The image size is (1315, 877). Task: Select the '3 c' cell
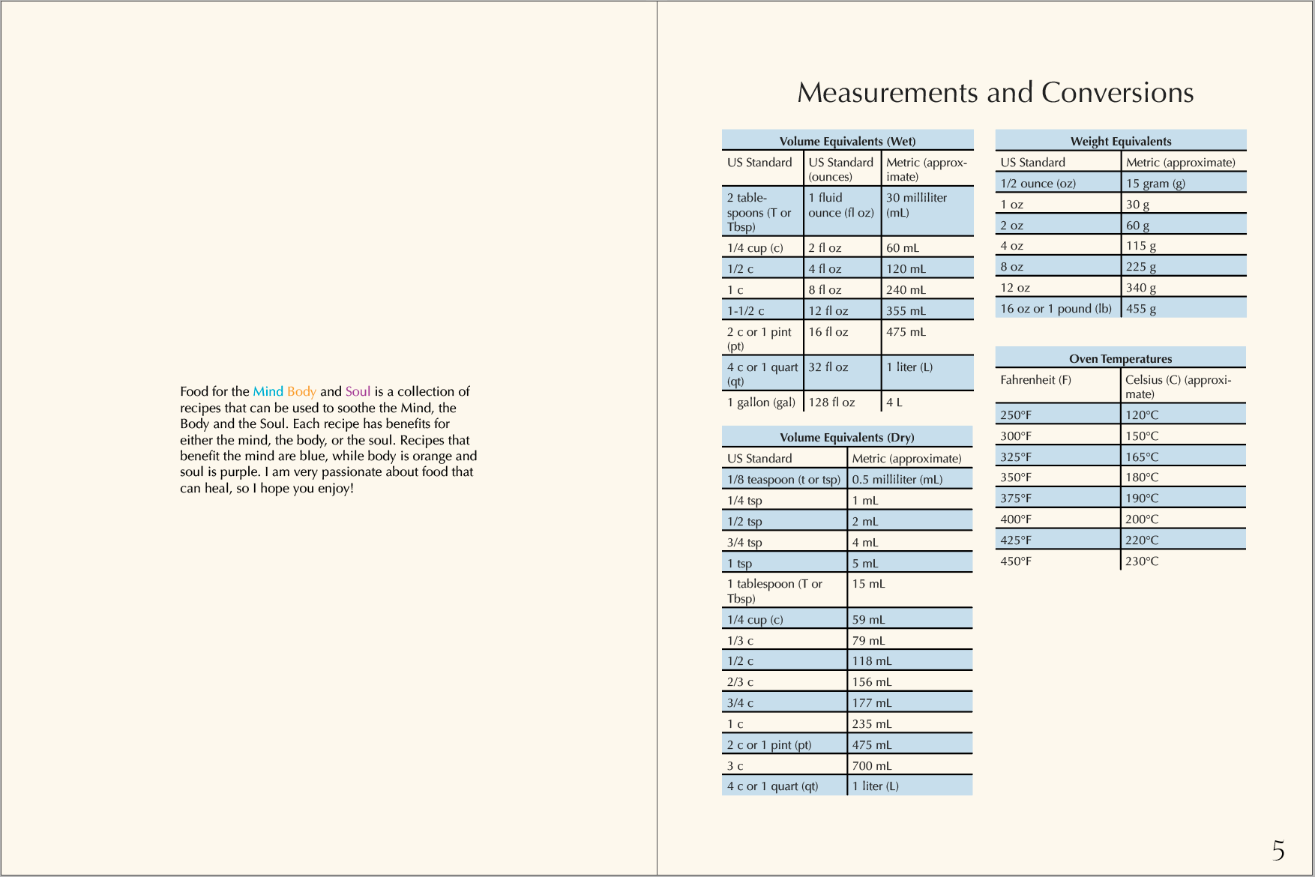point(784,765)
